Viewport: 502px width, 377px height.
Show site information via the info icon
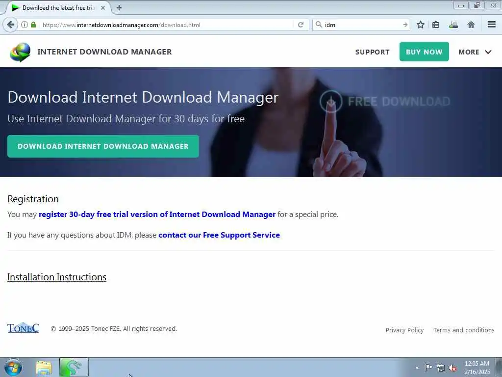tap(25, 25)
